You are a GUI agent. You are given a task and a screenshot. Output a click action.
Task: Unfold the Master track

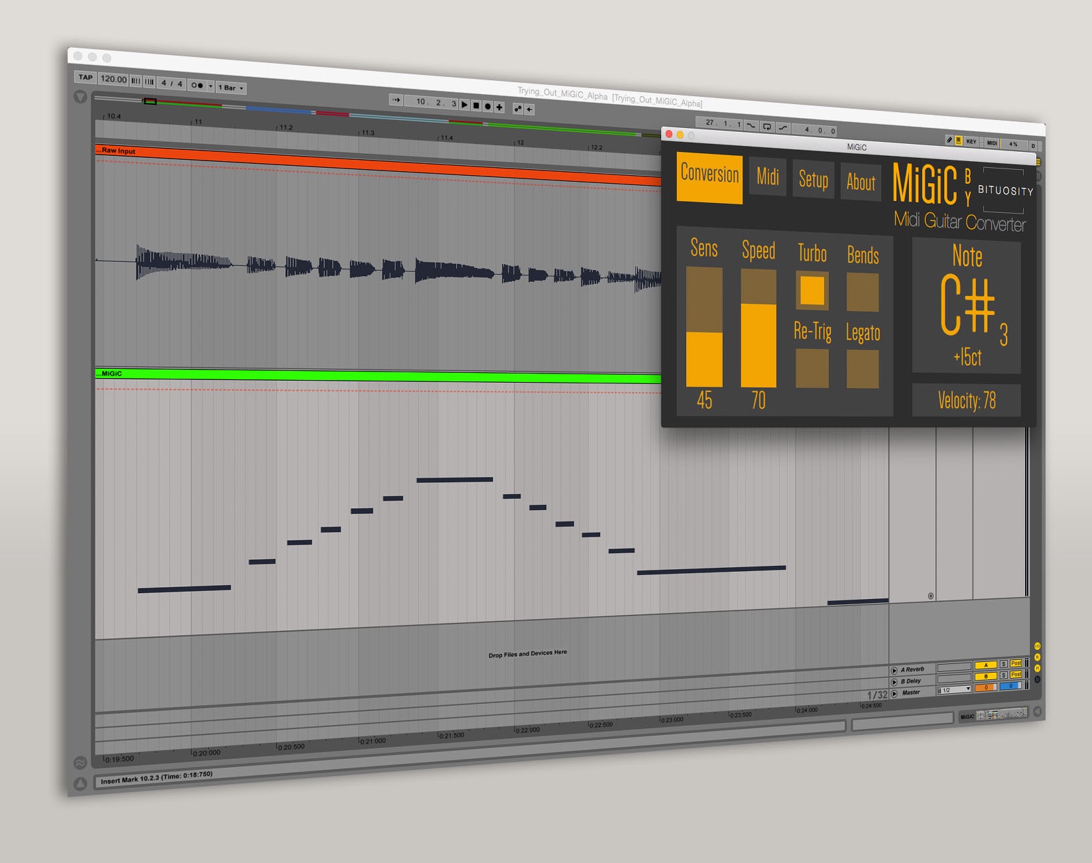tap(894, 694)
